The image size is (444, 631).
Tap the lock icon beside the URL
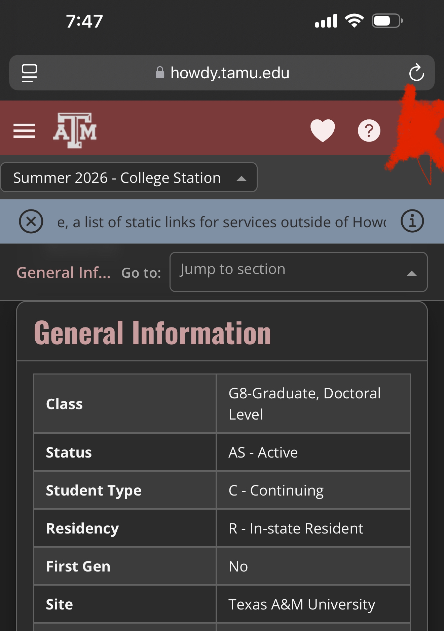coord(160,72)
